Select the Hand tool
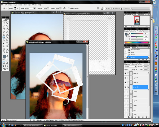159x127 pixels. click(x=4, y=52)
